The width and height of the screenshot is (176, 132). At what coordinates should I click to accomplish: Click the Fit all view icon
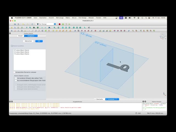point(27,28)
